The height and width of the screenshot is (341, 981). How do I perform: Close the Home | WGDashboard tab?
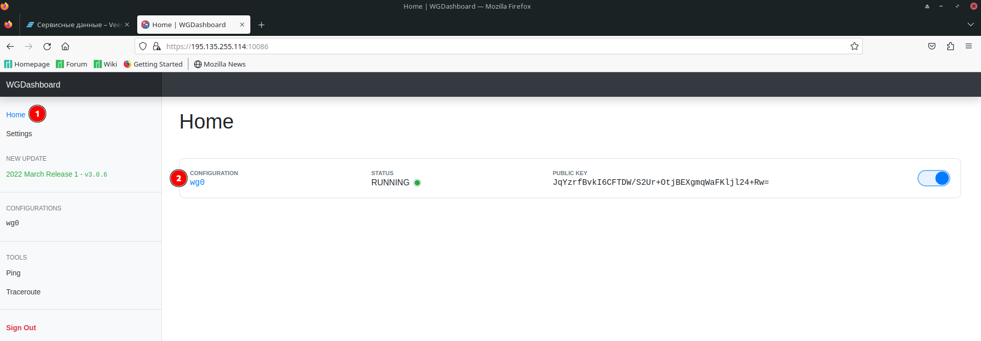(x=242, y=25)
